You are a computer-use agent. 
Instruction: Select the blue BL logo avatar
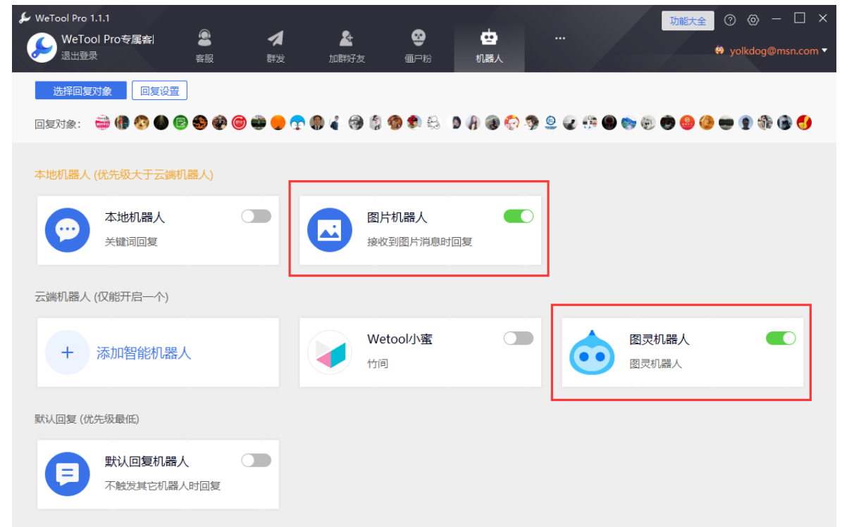tap(550, 123)
